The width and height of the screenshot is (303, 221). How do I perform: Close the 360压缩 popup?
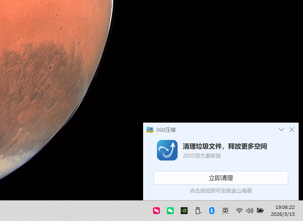292,129
